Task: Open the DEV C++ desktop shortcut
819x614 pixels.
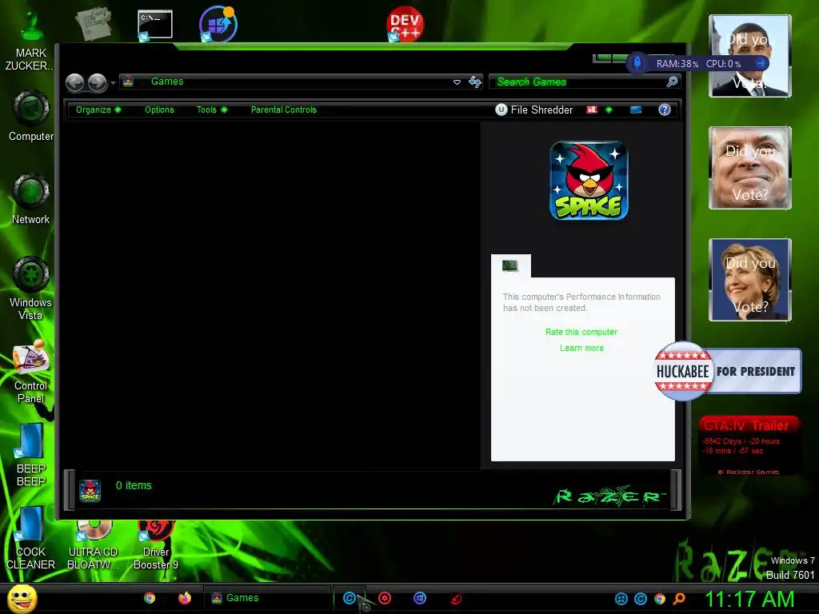Action: [405, 24]
